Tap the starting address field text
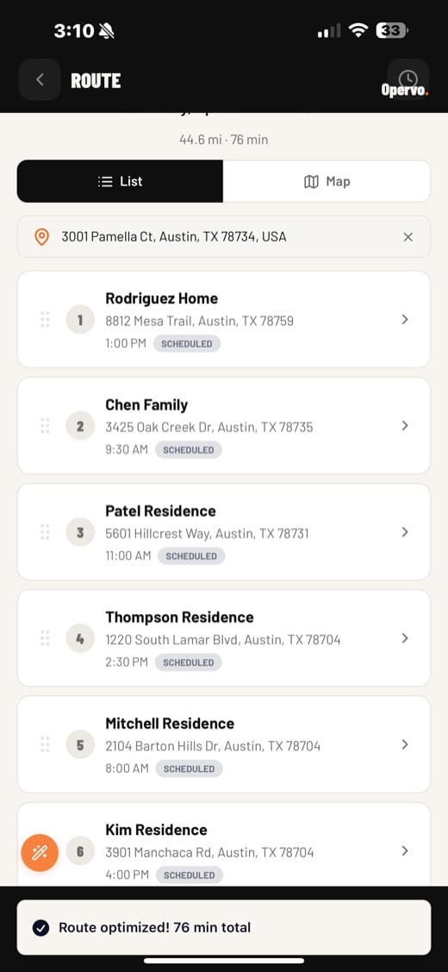This screenshot has height=972, width=448. pyautogui.click(x=173, y=237)
